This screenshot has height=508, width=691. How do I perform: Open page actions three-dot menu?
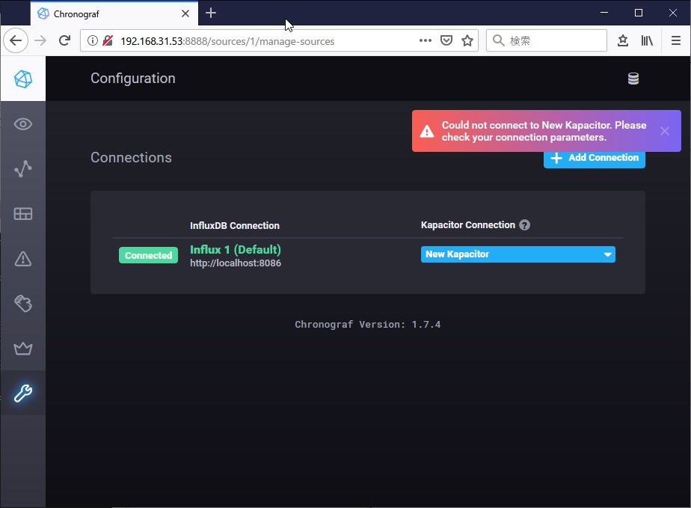pyautogui.click(x=426, y=40)
